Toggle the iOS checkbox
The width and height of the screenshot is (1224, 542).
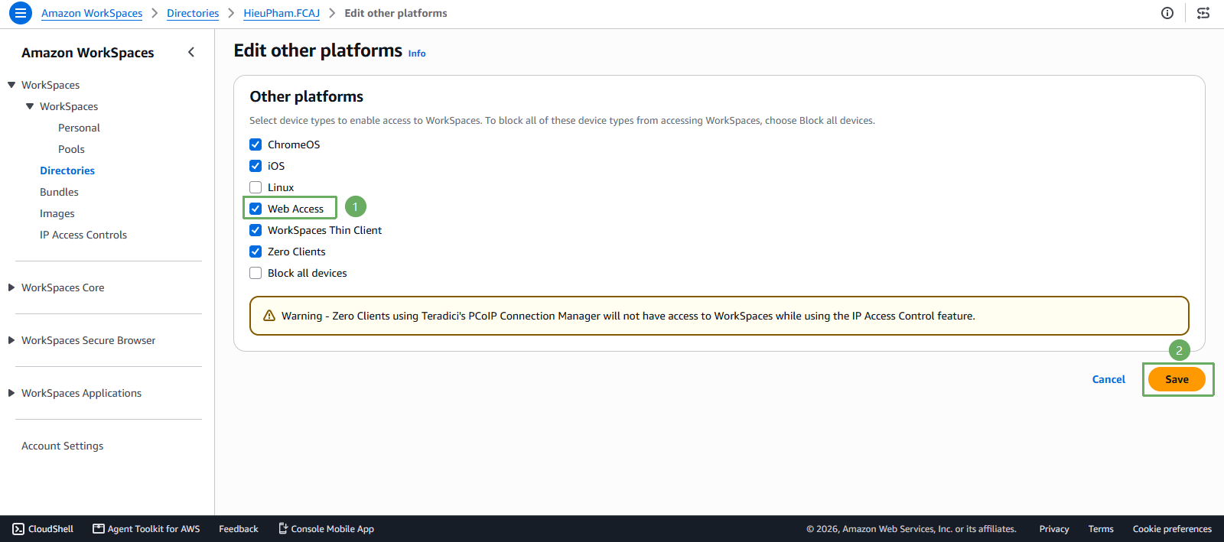(x=256, y=166)
